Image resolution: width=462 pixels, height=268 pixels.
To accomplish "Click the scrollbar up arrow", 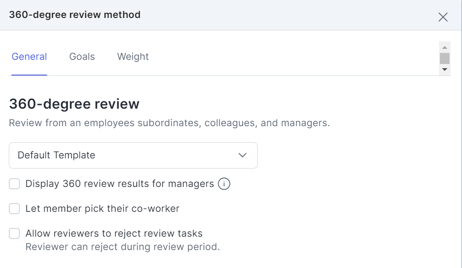I will tap(444, 47).
